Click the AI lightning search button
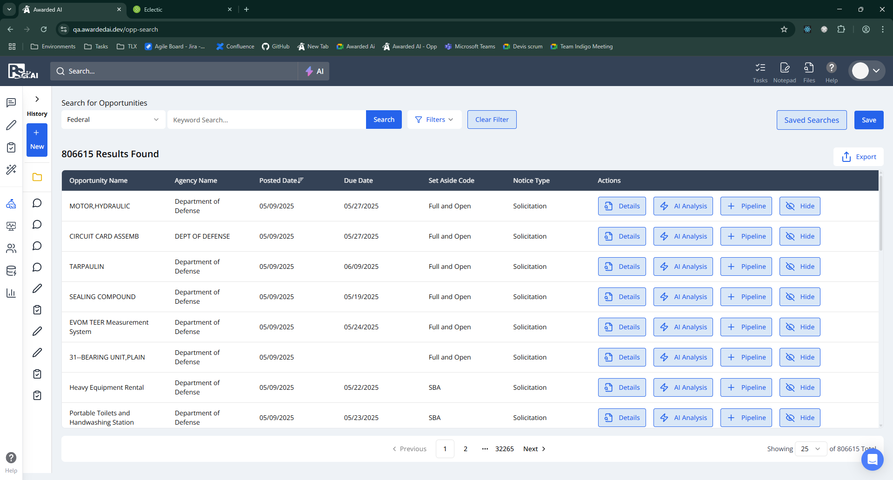Image resolution: width=893 pixels, height=480 pixels. point(314,71)
